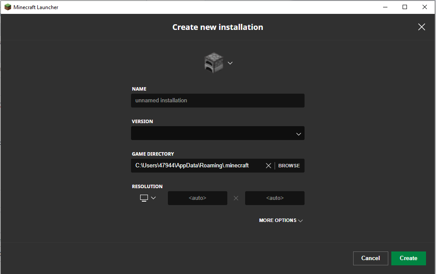Screen dimensions: 436x274
Task: Expand MORE OPTIONS section
Action: (281, 220)
